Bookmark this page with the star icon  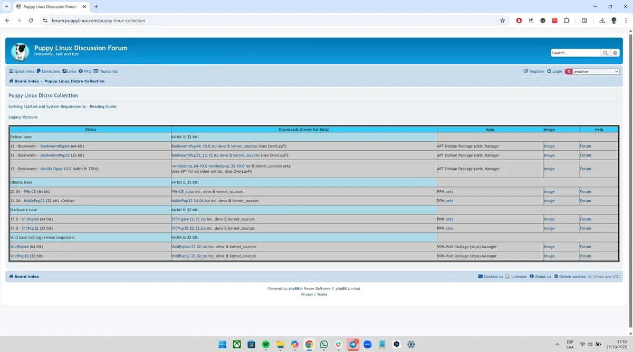503,21
